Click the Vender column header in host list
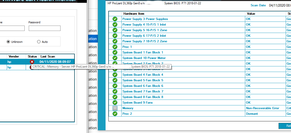The image size is (291, 133). pos(14,56)
